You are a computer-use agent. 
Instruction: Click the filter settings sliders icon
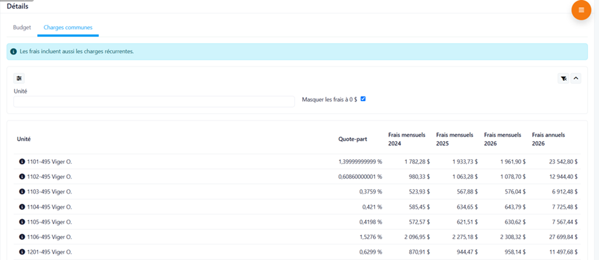(19, 78)
